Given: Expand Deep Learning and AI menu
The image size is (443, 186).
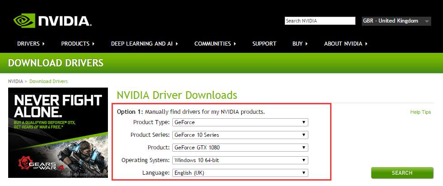Looking at the screenshot, I should point(144,44).
